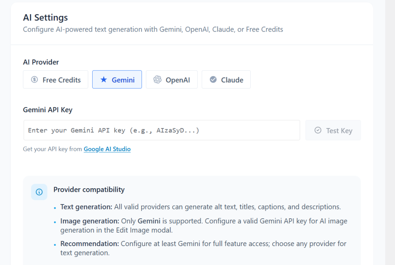Click the Recommendation bullet label

89,244
